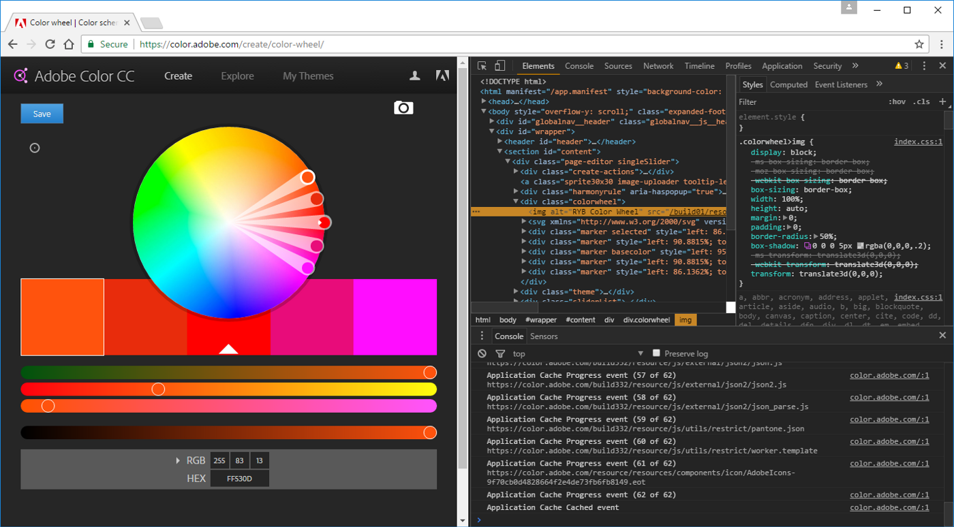The image size is (954, 527).
Task: Click the user profile icon
Action: click(414, 76)
